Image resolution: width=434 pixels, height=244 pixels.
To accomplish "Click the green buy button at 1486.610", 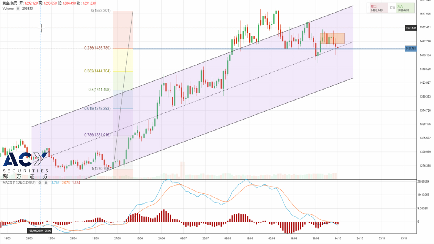I will (x=405, y=8).
